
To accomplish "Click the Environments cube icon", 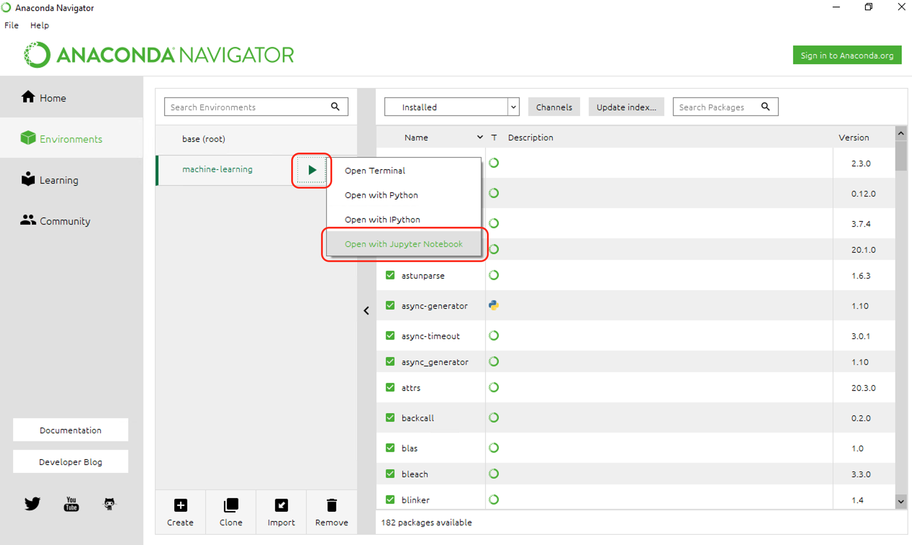I will pos(28,138).
